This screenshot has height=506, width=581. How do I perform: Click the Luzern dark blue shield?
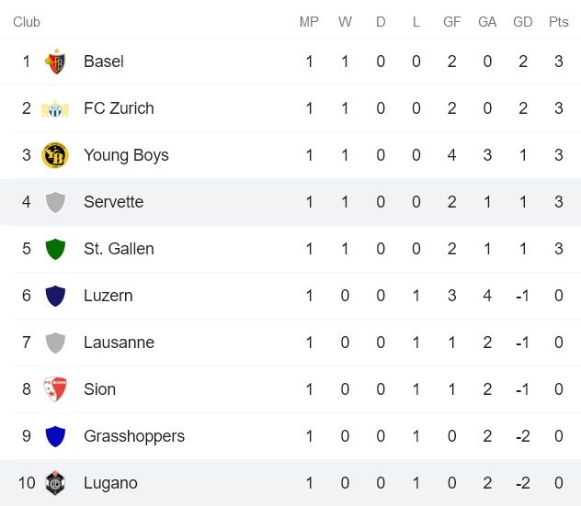pos(55,296)
